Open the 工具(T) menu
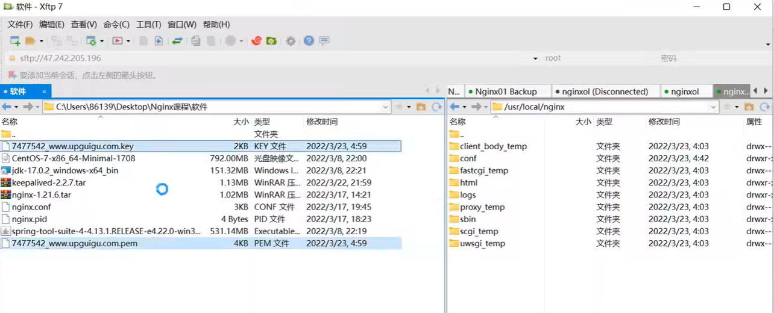Screen dimensions: 774x313 click(x=149, y=25)
